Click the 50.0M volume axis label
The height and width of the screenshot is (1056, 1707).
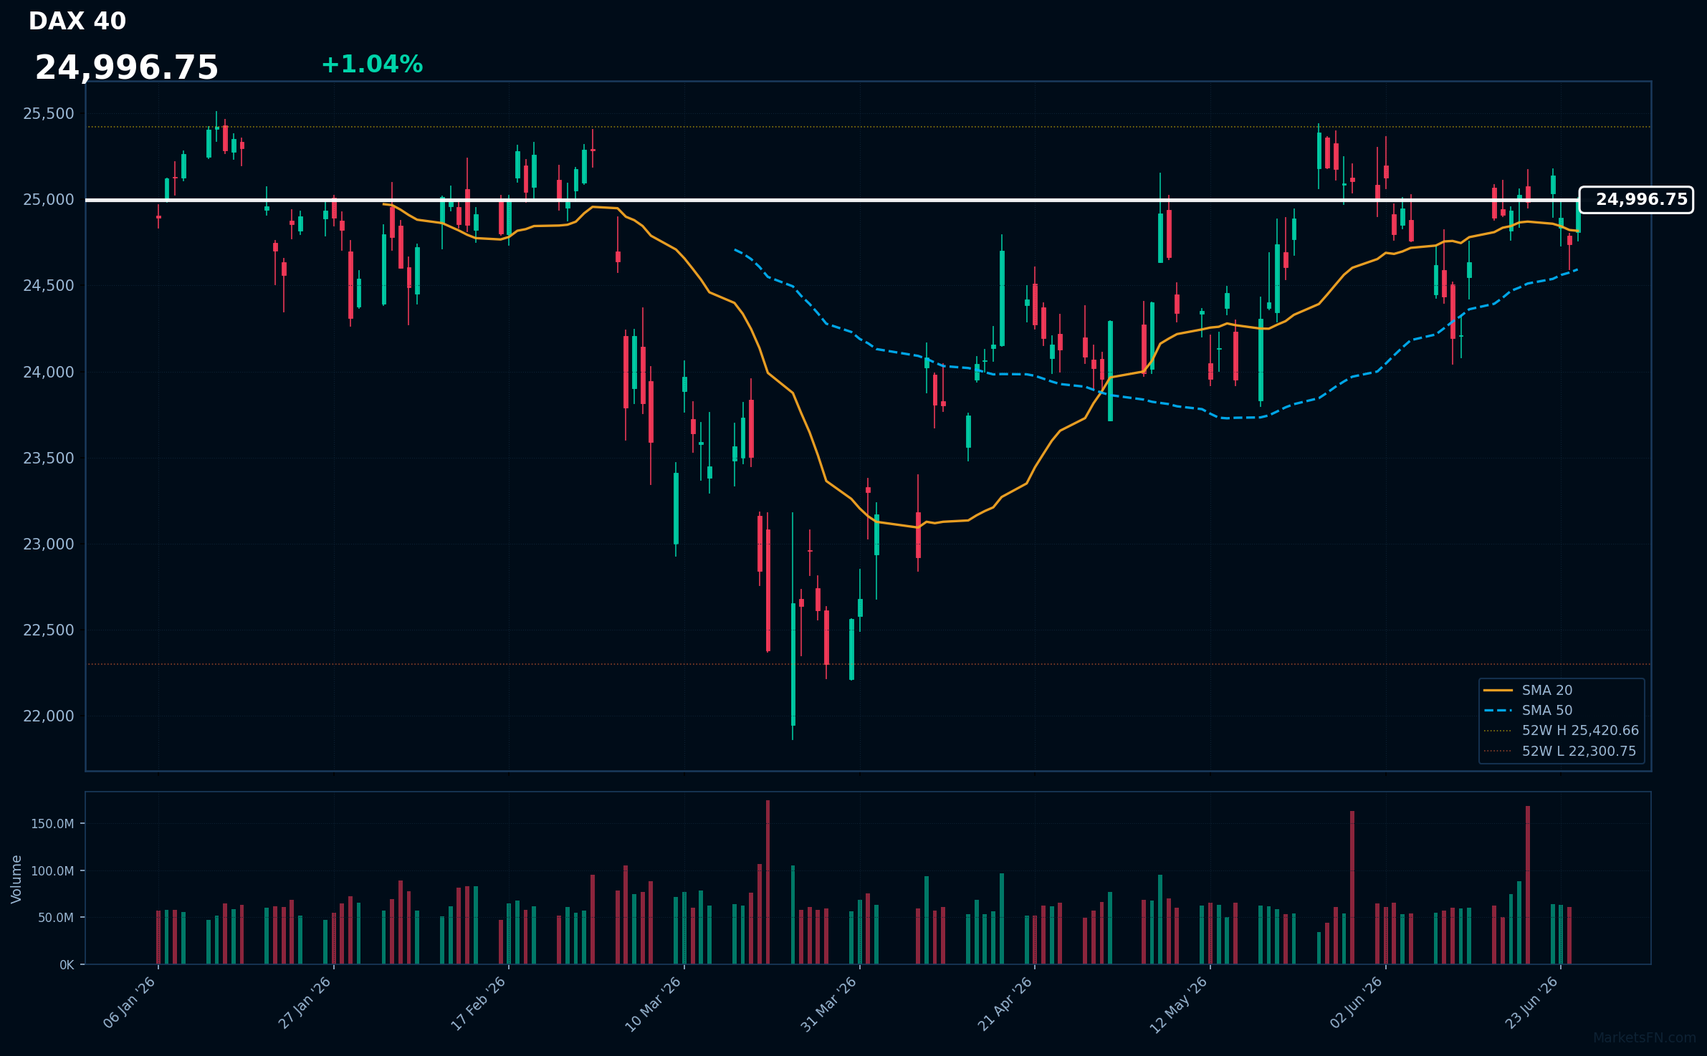pyautogui.click(x=55, y=918)
